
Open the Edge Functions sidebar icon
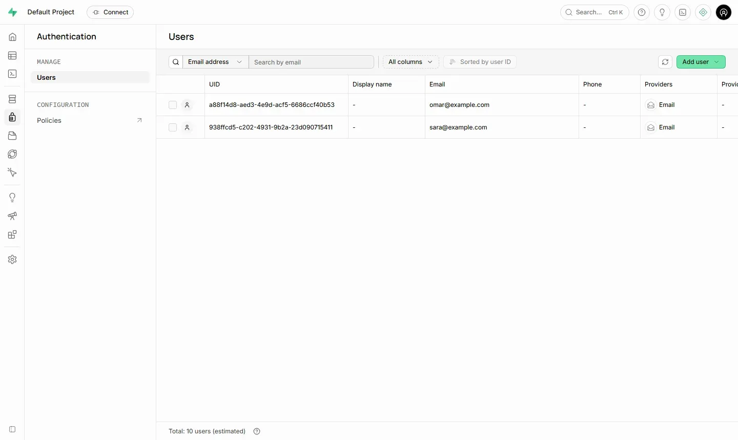point(12,154)
